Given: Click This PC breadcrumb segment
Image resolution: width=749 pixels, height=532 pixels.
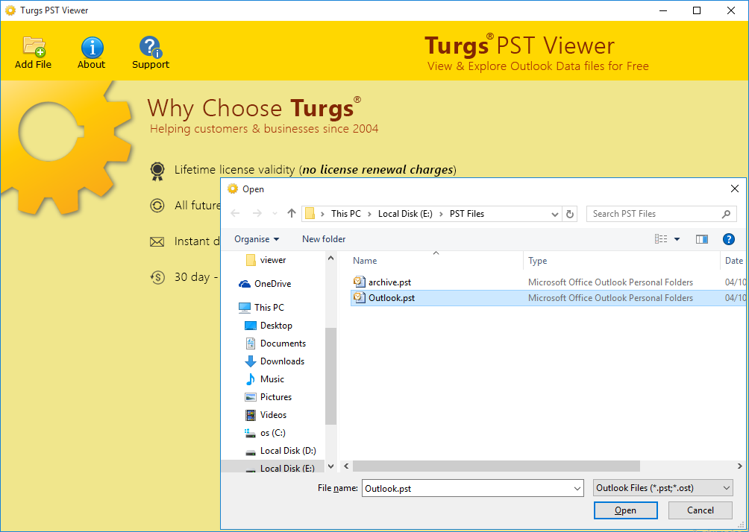Looking at the screenshot, I should tap(346, 214).
